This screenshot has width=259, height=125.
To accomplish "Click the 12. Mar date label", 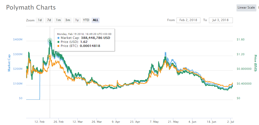I will click(x=78, y=122).
